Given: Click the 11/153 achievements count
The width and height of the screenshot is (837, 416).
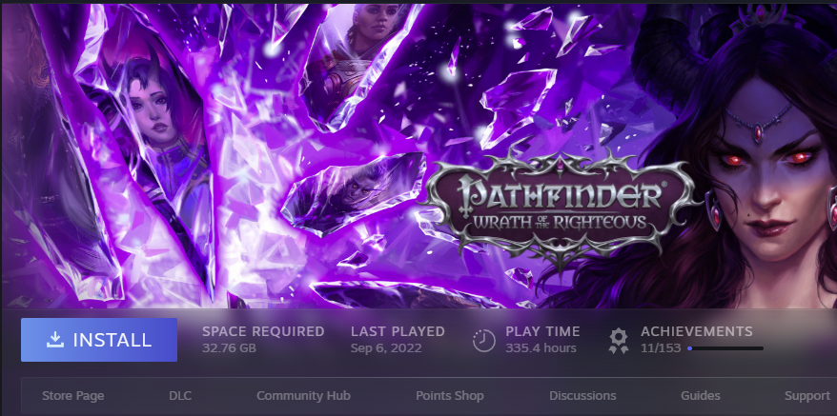Looking at the screenshot, I should [661, 348].
